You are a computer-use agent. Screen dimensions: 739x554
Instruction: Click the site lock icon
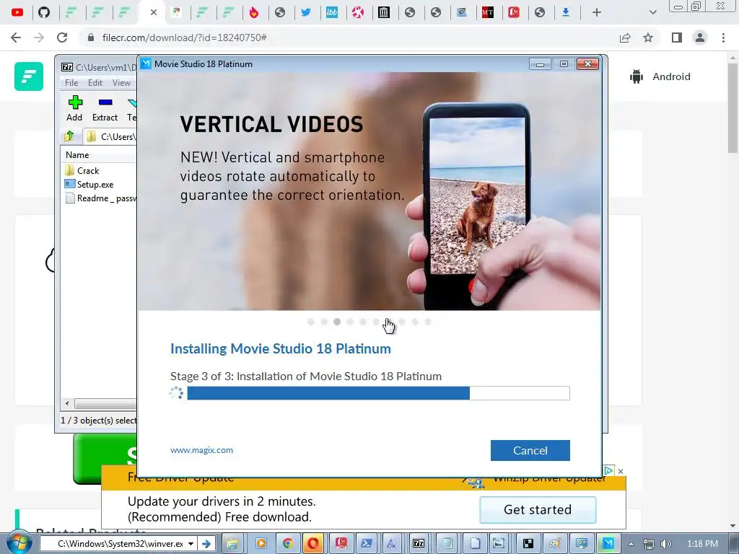coord(91,38)
